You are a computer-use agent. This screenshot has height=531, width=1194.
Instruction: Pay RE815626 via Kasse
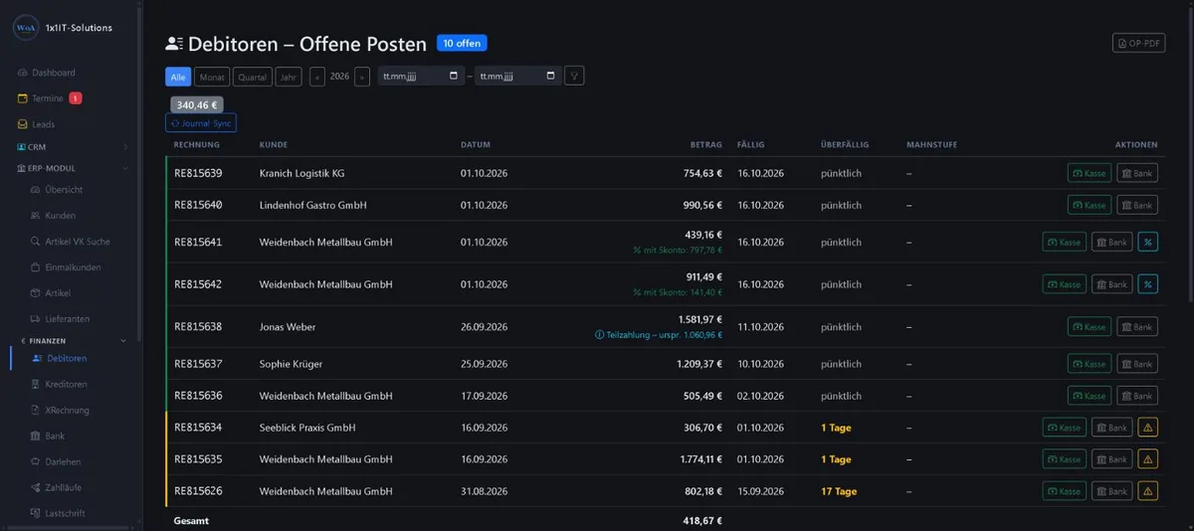click(x=1065, y=491)
